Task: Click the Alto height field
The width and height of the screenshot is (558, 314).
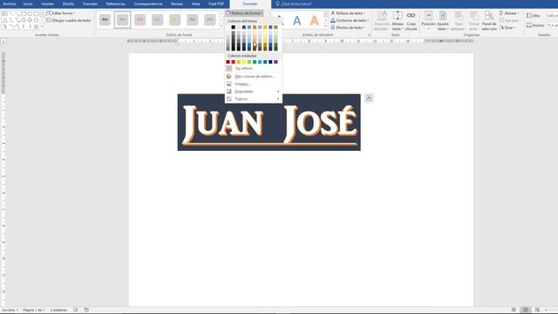Action: click(x=552, y=16)
